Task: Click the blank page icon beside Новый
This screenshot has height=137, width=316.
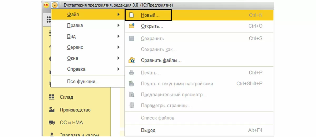Action: (x=131, y=15)
